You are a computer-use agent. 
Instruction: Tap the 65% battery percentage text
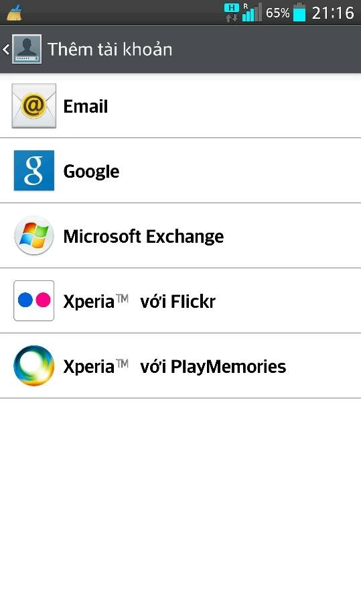[277, 13]
